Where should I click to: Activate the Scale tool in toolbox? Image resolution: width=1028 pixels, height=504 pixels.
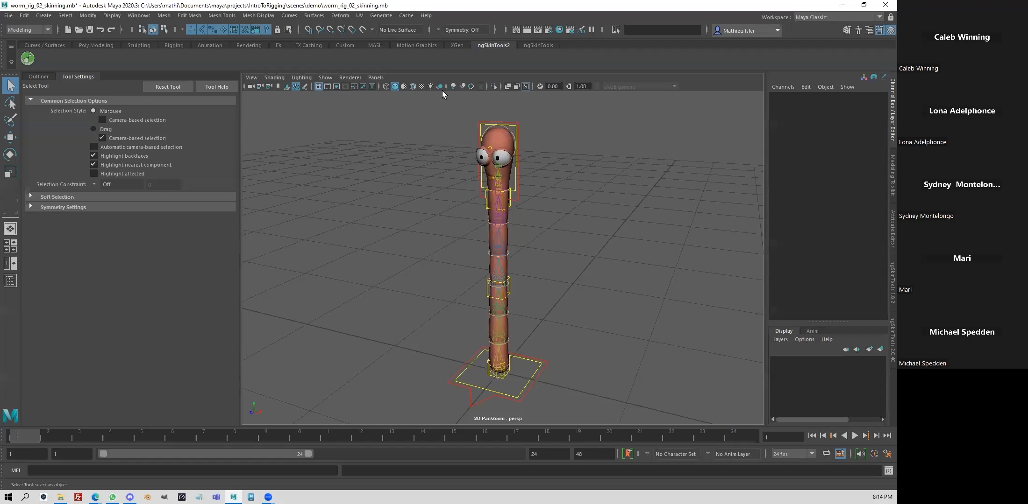coord(10,172)
